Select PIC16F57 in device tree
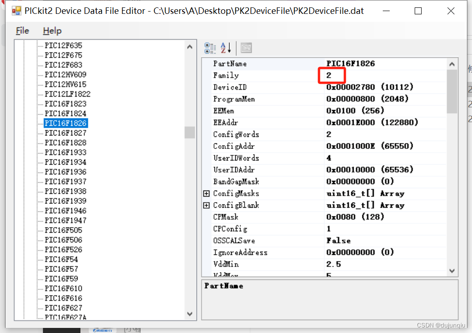This screenshot has width=472, height=333. tap(61, 269)
